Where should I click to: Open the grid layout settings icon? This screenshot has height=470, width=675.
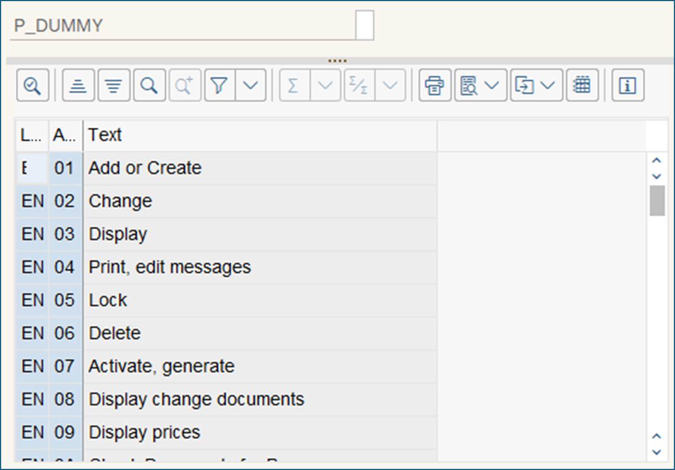(582, 86)
